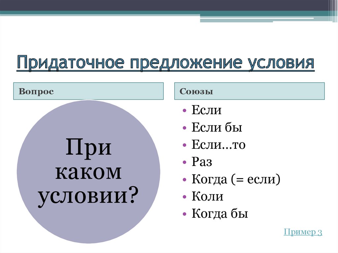Select the list entry "Если...то"
The height and width of the screenshot is (253, 338).
(219, 144)
